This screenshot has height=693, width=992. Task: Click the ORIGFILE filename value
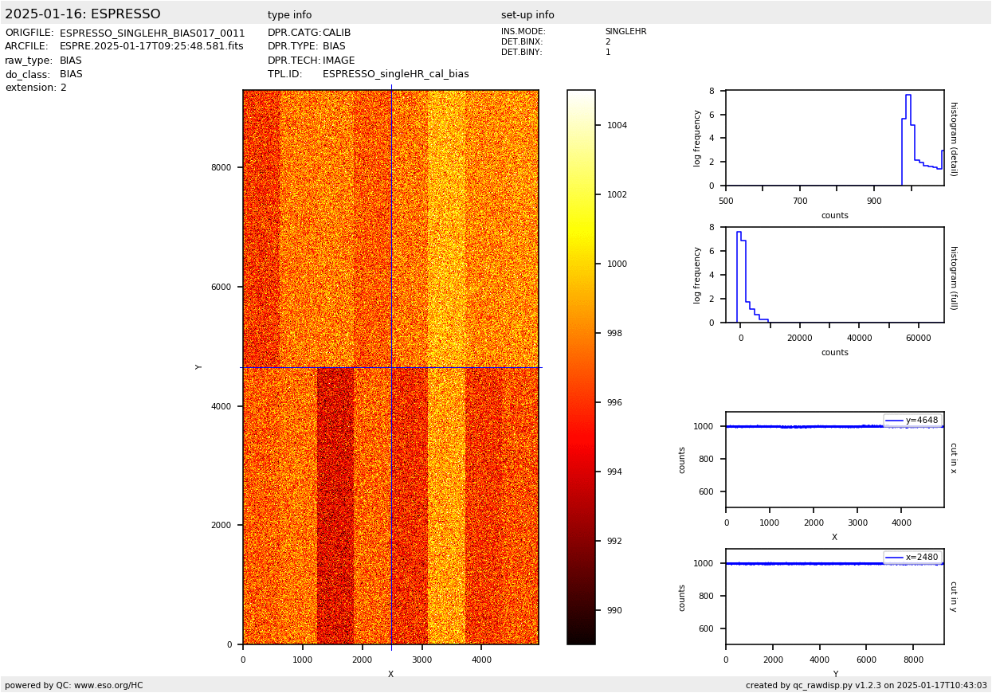[152, 33]
